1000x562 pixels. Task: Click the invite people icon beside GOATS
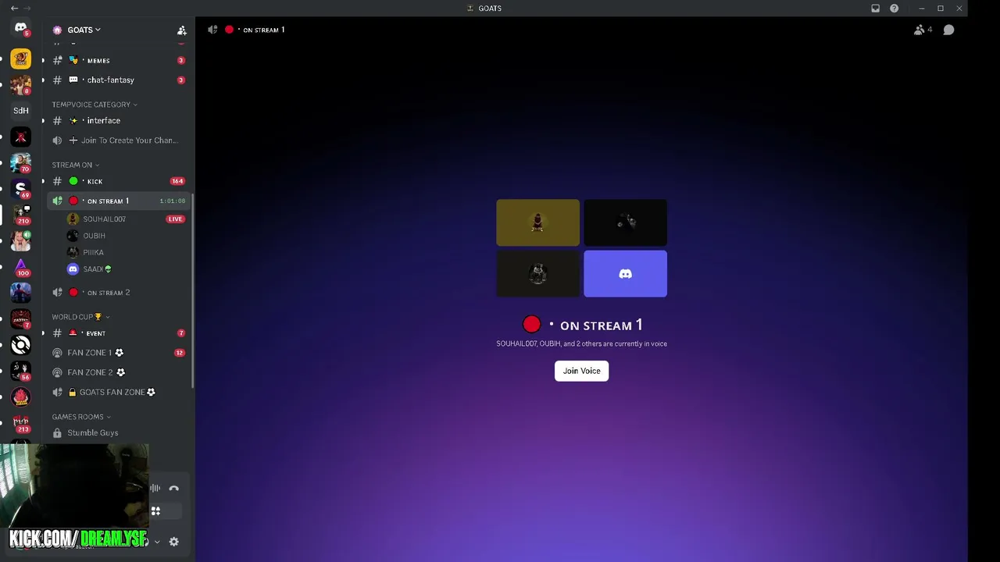(181, 30)
